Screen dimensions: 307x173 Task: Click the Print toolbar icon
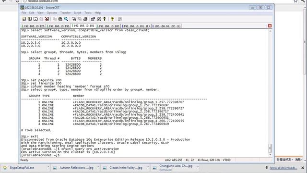(x=85, y=19)
